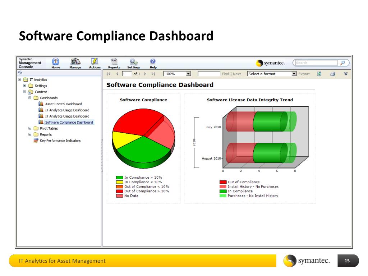Print the report with the printer icon
This screenshot has height=276, width=368.
(x=332, y=74)
